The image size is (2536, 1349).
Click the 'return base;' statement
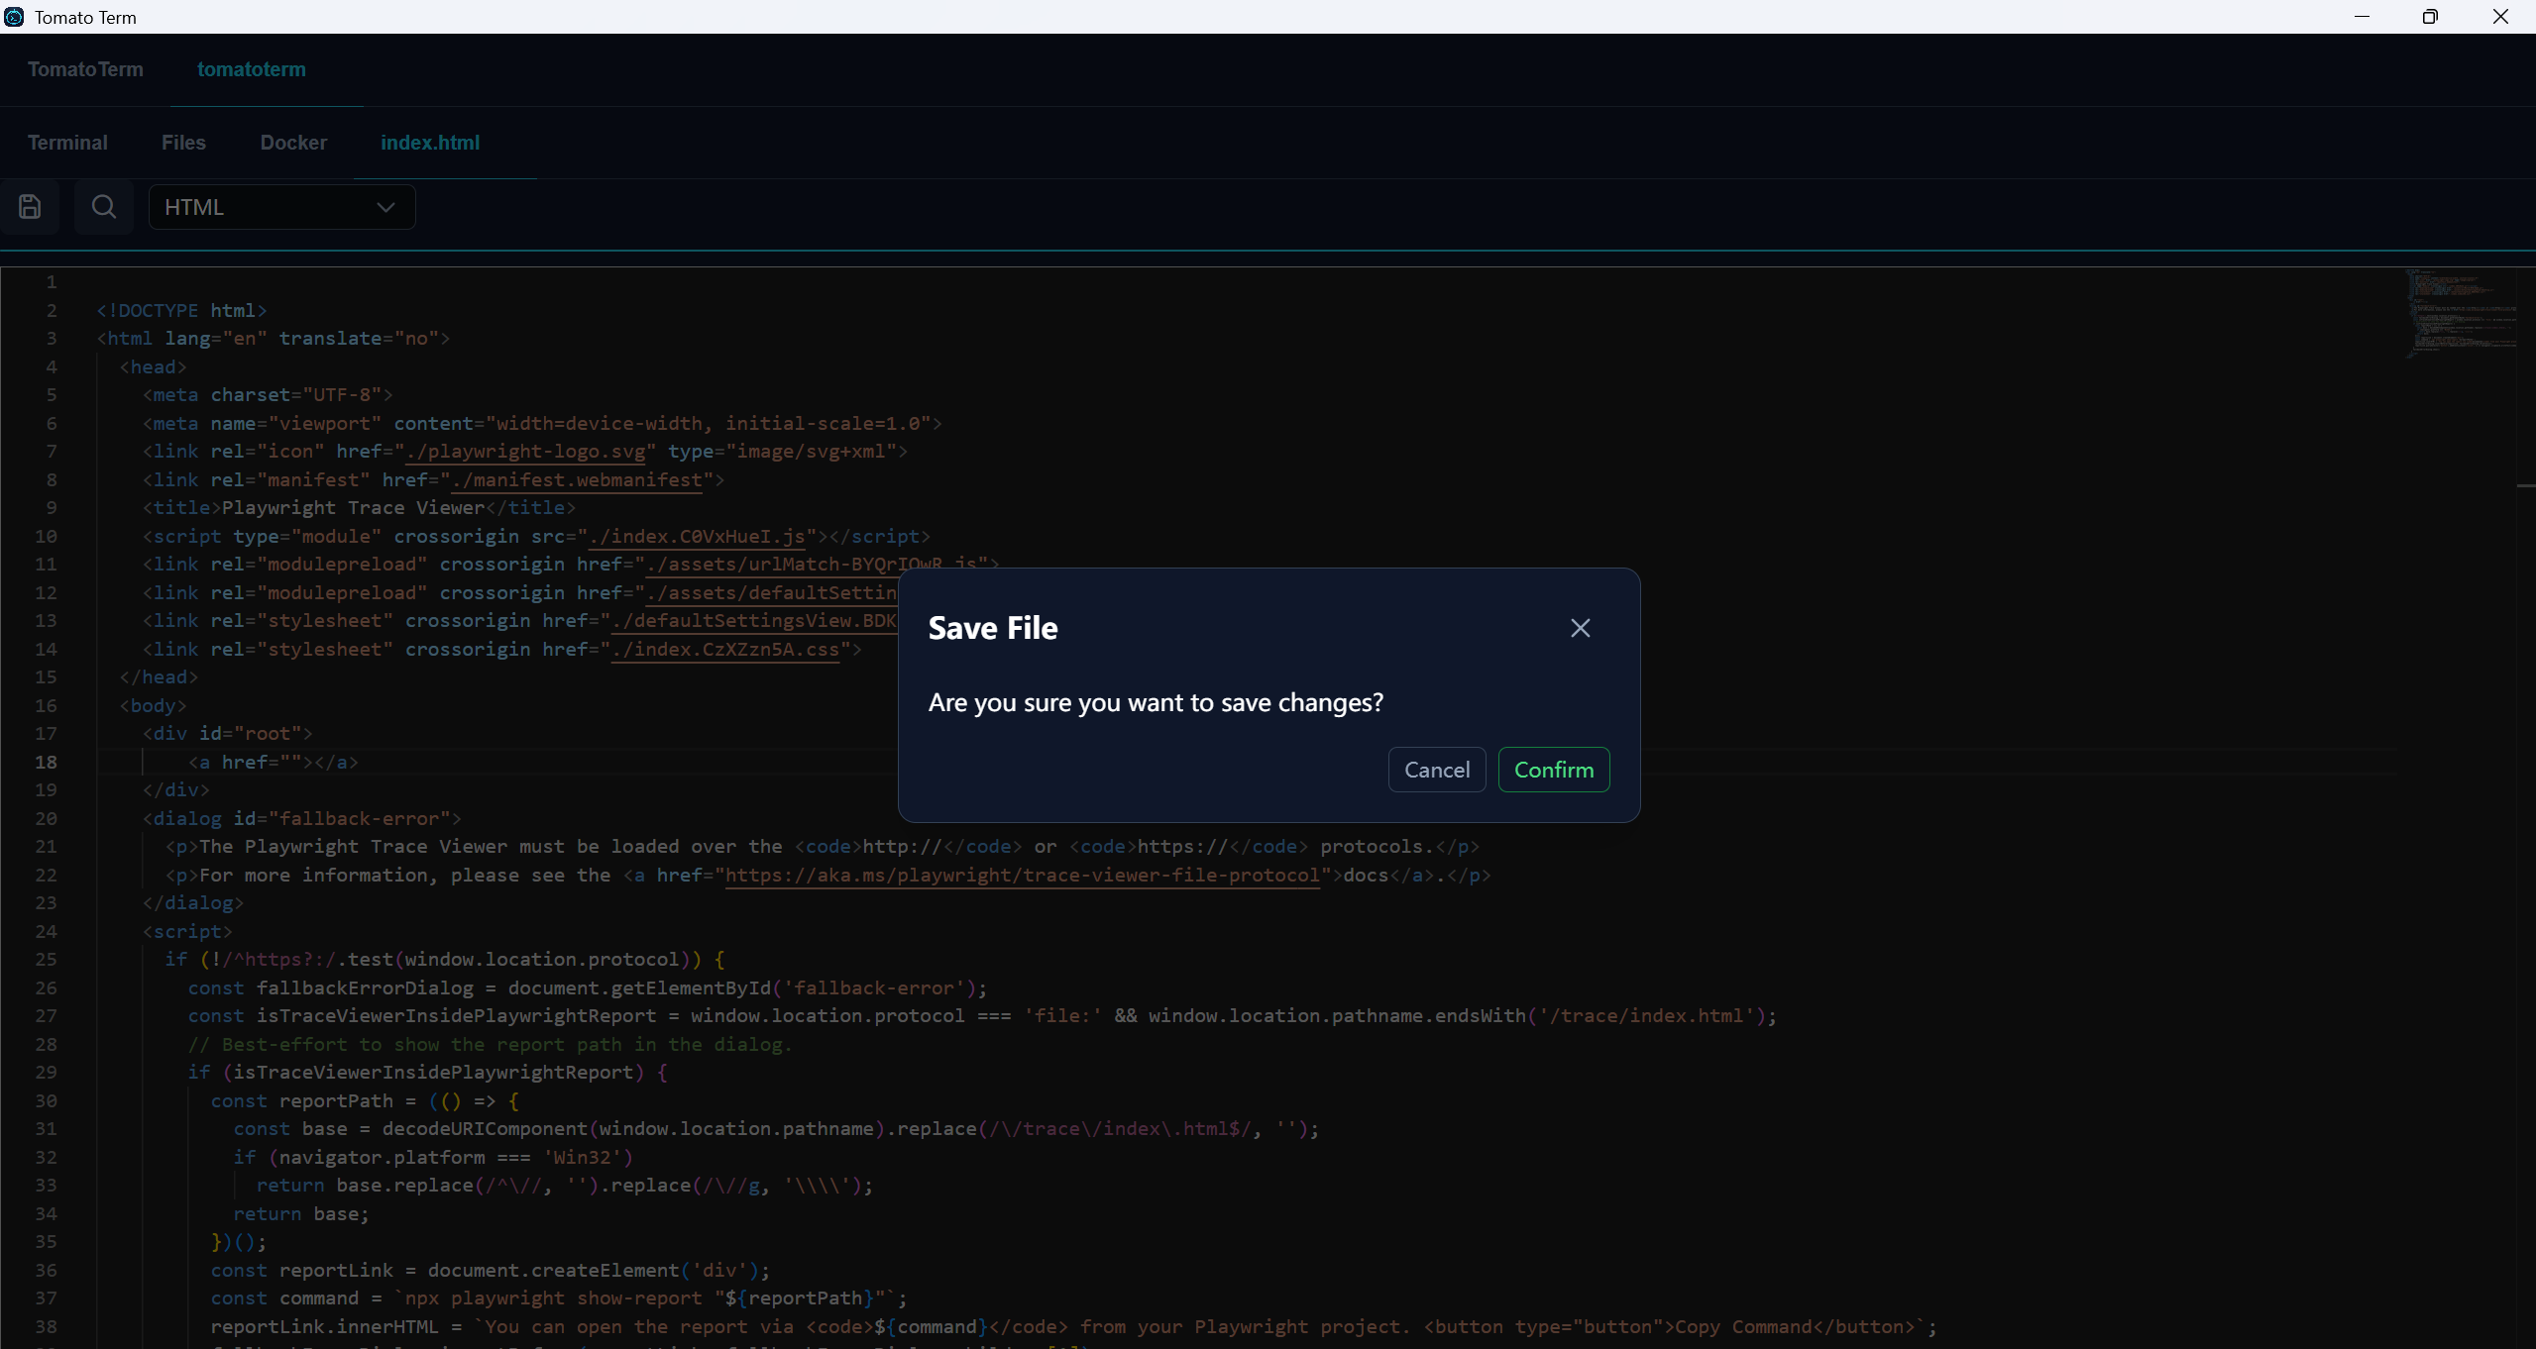(x=301, y=1213)
